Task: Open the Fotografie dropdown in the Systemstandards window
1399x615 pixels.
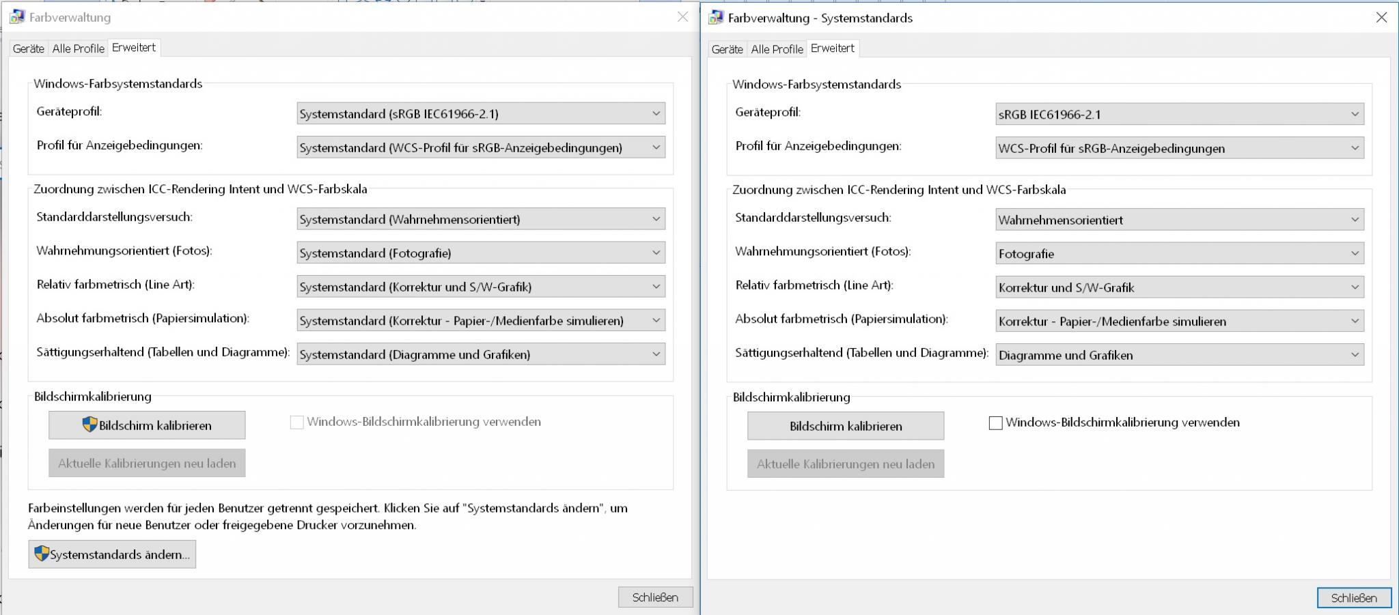Action: (x=1180, y=253)
